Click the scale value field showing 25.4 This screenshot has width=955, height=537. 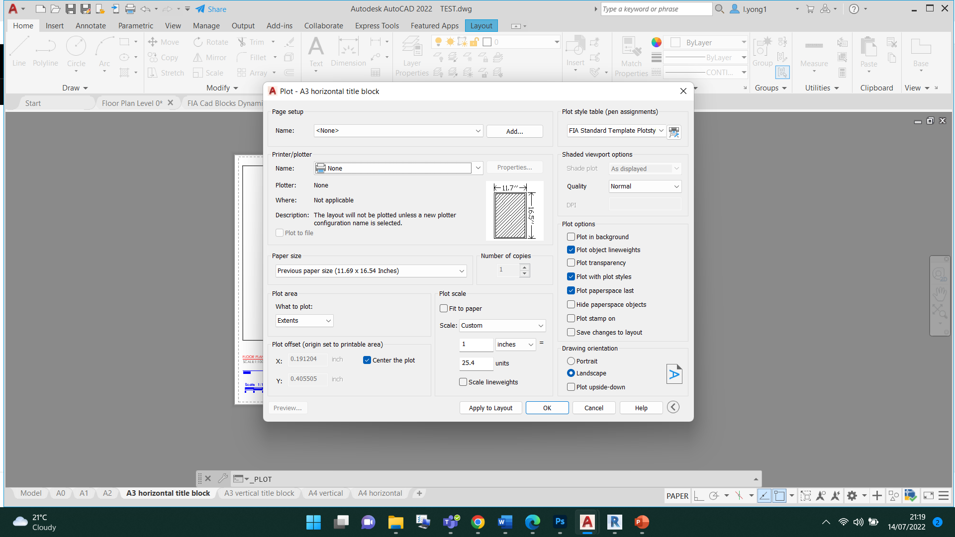click(476, 363)
